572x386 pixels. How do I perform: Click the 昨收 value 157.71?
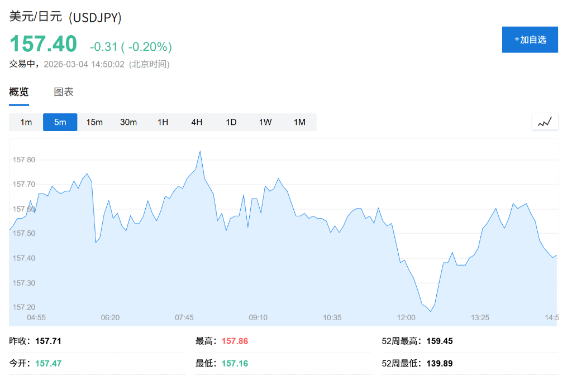(x=48, y=341)
